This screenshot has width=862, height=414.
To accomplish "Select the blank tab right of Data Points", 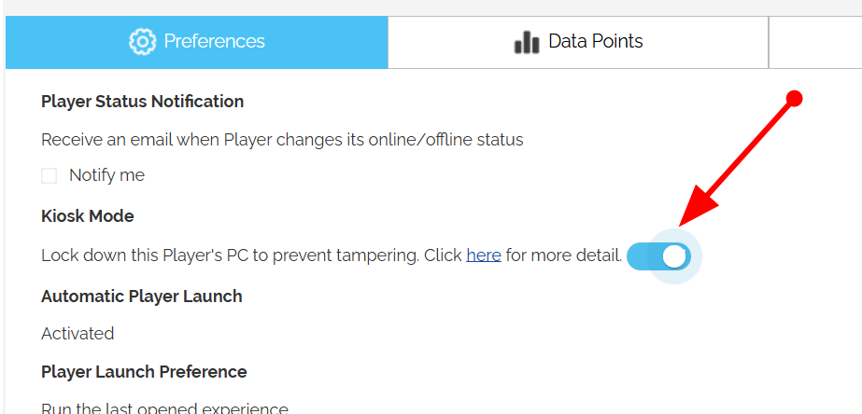I will (x=815, y=42).
